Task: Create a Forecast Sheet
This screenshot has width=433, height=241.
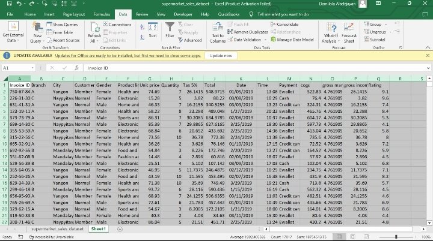Action: pos(349,32)
